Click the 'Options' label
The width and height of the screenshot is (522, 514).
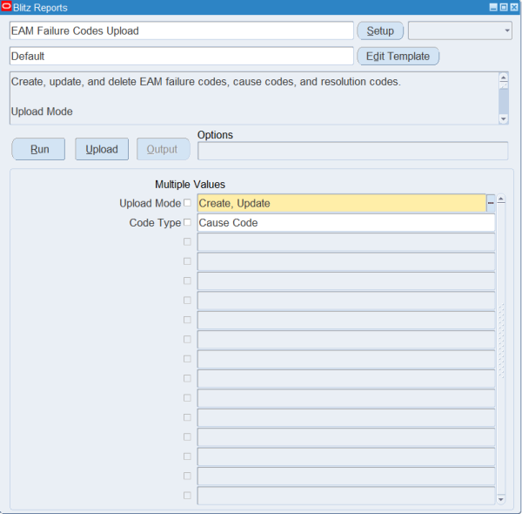click(215, 135)
